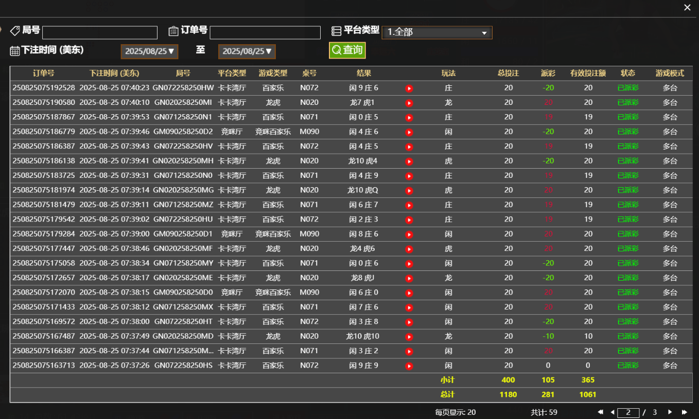Click the 局号 input field

99,32
